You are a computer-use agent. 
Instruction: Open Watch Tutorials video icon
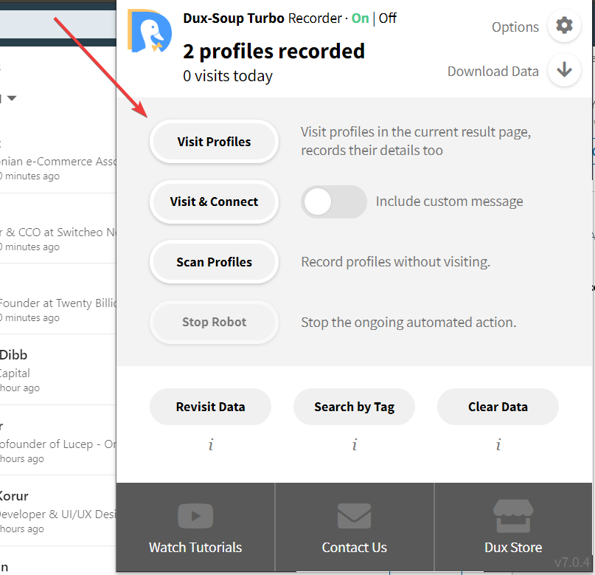[195, 516]
